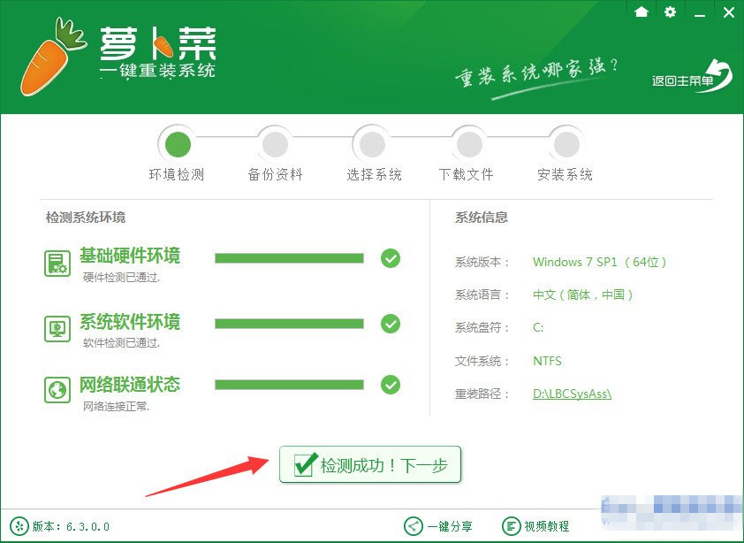
Task: Click the 中文(简体,中国) language value
Action: pyautogui.click(x=582, y=294)
